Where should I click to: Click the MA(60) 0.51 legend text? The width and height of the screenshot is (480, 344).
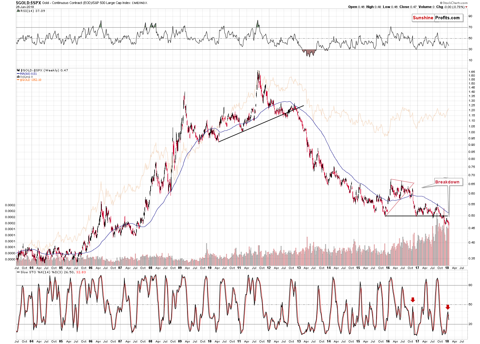pos(29,74)
